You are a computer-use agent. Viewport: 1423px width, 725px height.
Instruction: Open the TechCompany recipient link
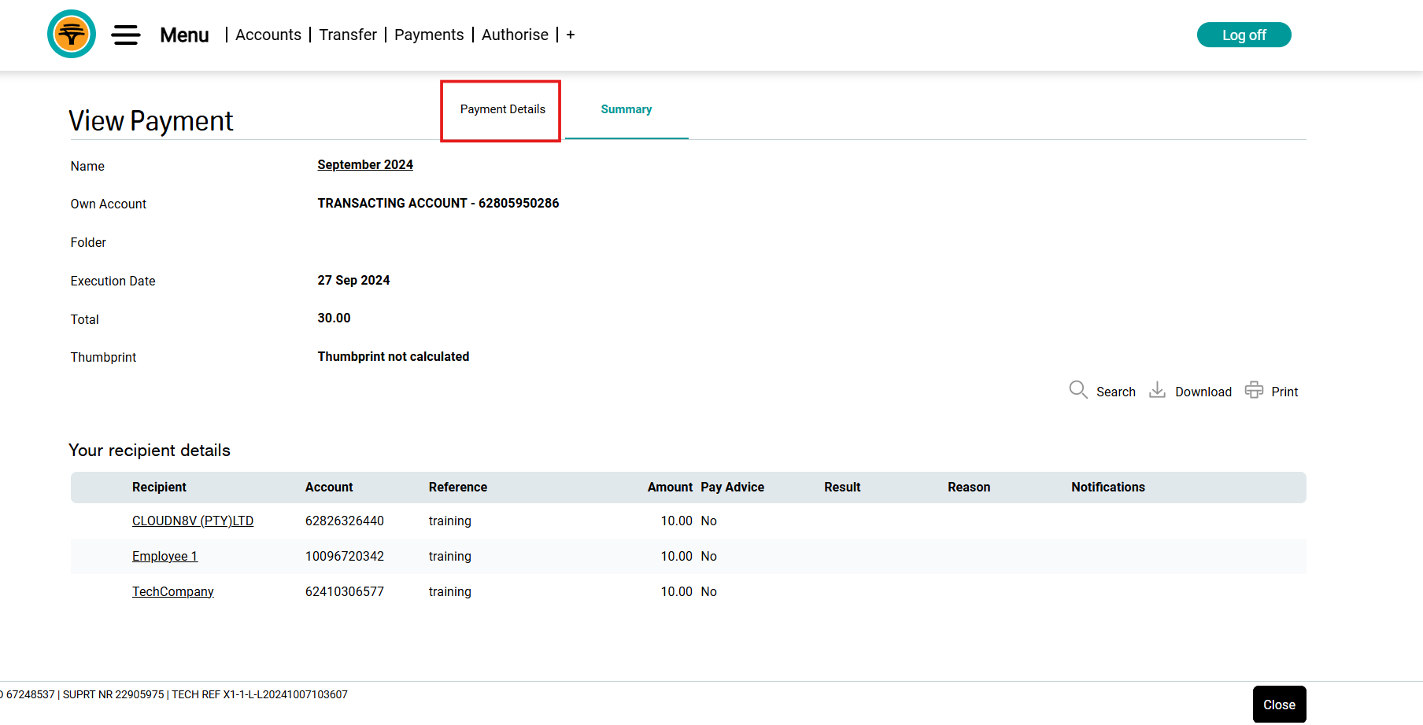172,591
